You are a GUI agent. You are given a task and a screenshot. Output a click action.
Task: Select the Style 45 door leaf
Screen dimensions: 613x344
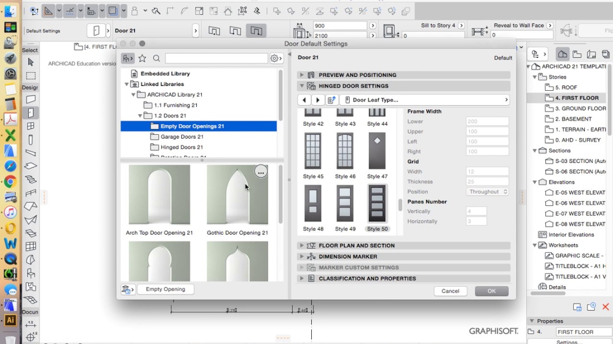pyautogui.click(x=313, y=156)
